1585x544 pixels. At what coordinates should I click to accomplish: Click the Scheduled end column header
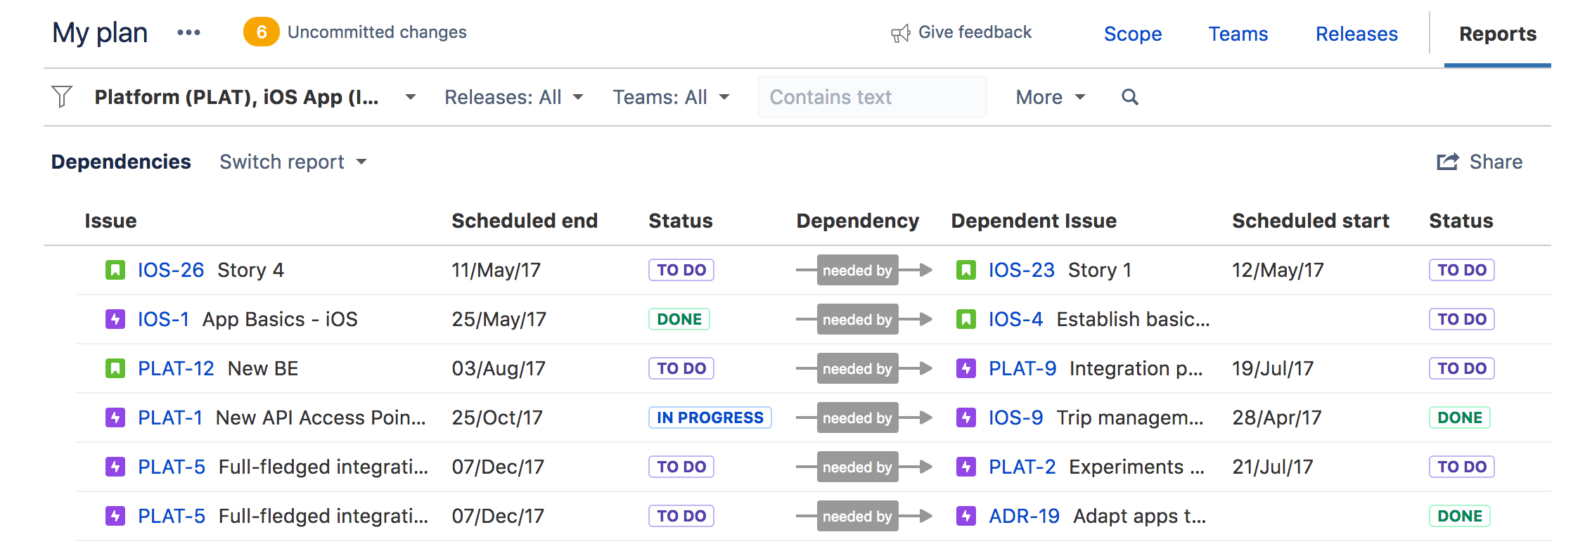[x=525, y=221]
